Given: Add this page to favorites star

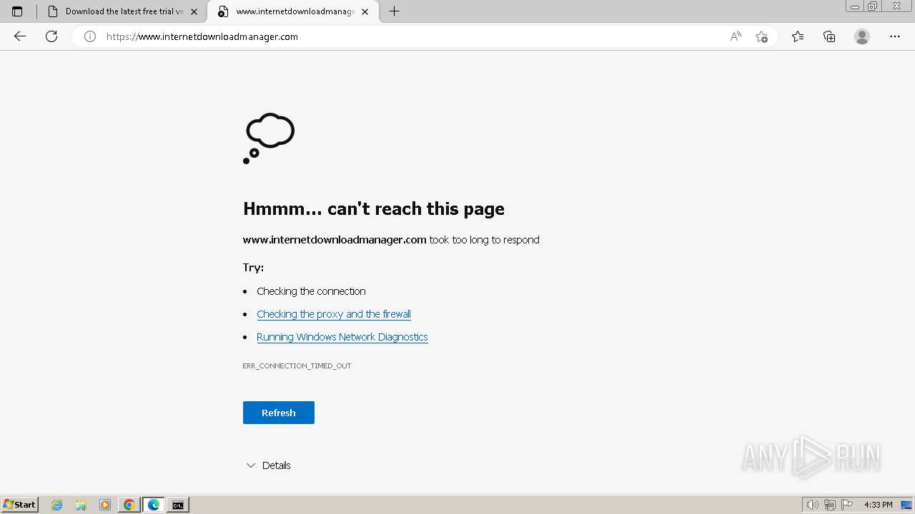Looking at the screenshot, I should 761,36.
